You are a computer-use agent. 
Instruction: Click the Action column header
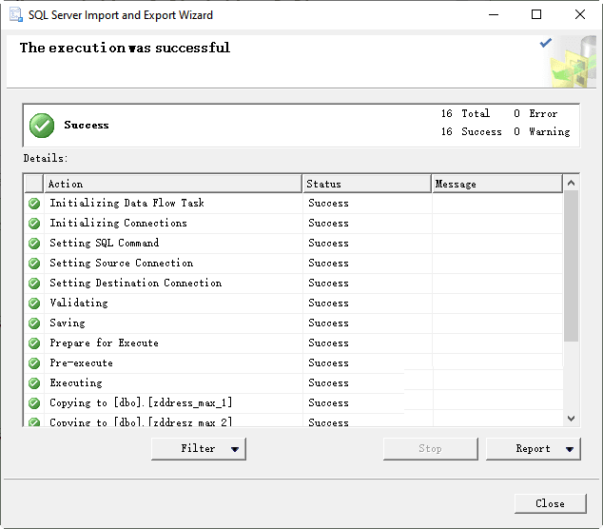tap(173, 184)
